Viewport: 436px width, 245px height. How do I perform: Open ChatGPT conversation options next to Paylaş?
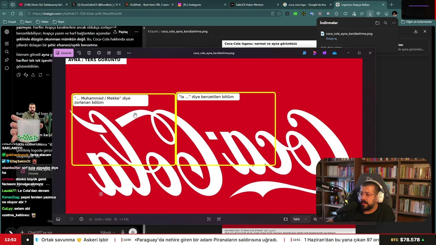[136, 32]
